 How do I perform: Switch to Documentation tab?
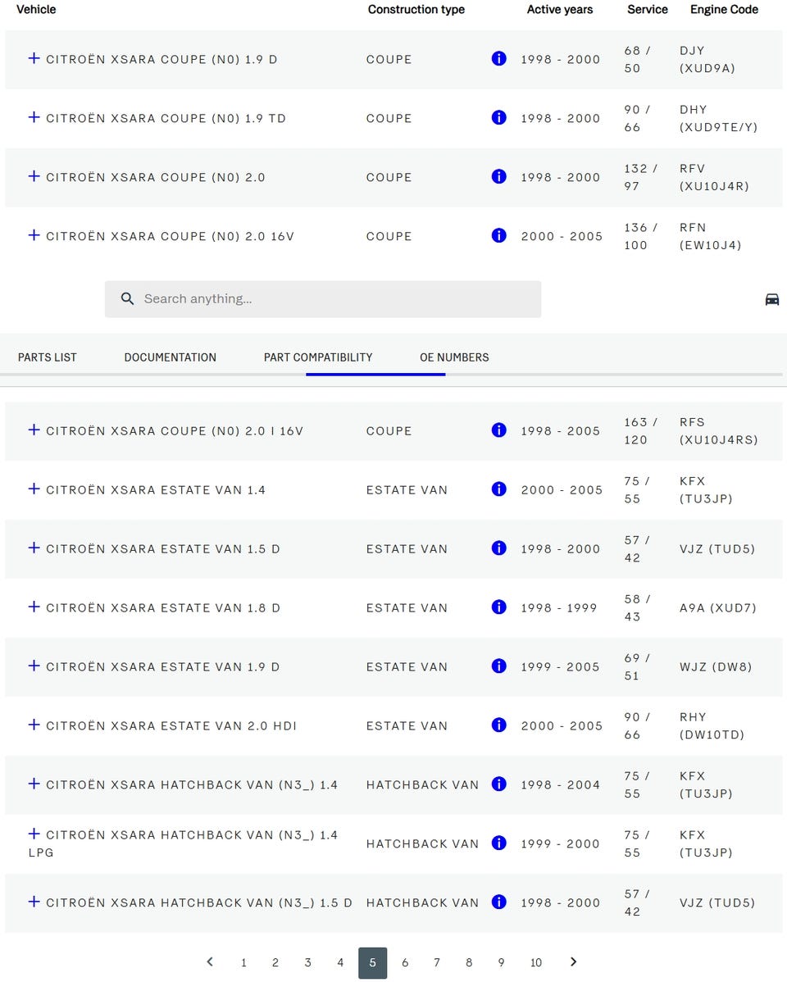click(x=170, y=357)
